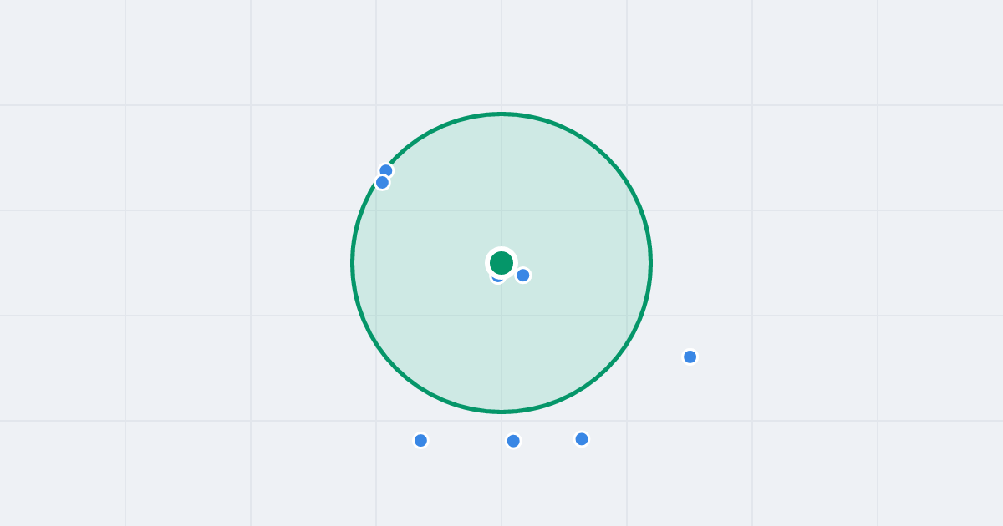Click the upper blue dot on the circle's left edge
This screenshot has height=526, width=1003.
[386, 171]
